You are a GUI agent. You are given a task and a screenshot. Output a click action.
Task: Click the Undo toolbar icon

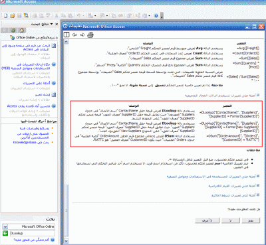(78, 16)
